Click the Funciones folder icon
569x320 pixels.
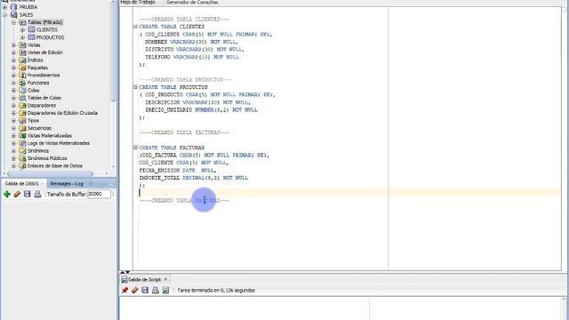tap(22, 83)
